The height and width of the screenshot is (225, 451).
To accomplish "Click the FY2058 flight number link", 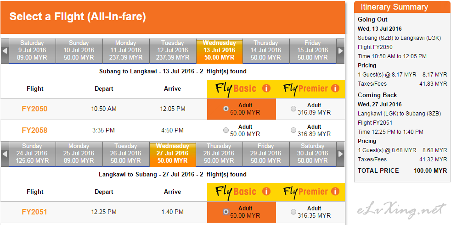I will (34, 131).
